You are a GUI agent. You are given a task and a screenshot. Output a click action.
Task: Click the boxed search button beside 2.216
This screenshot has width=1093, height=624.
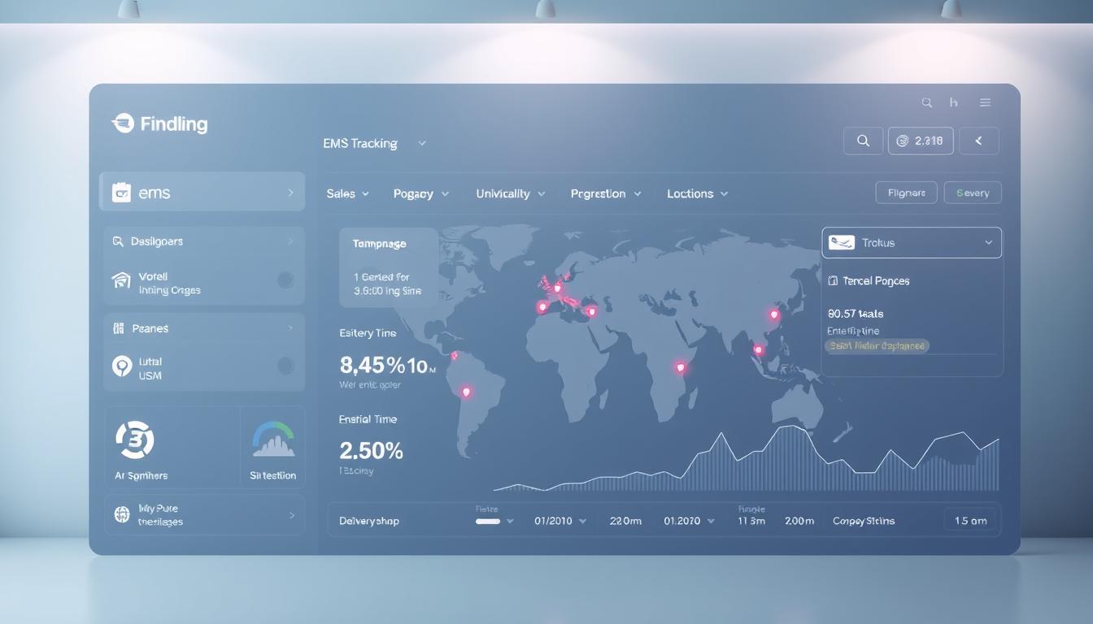coord(863,141)
